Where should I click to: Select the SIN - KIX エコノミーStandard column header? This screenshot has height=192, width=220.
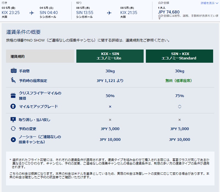(179, 56)
